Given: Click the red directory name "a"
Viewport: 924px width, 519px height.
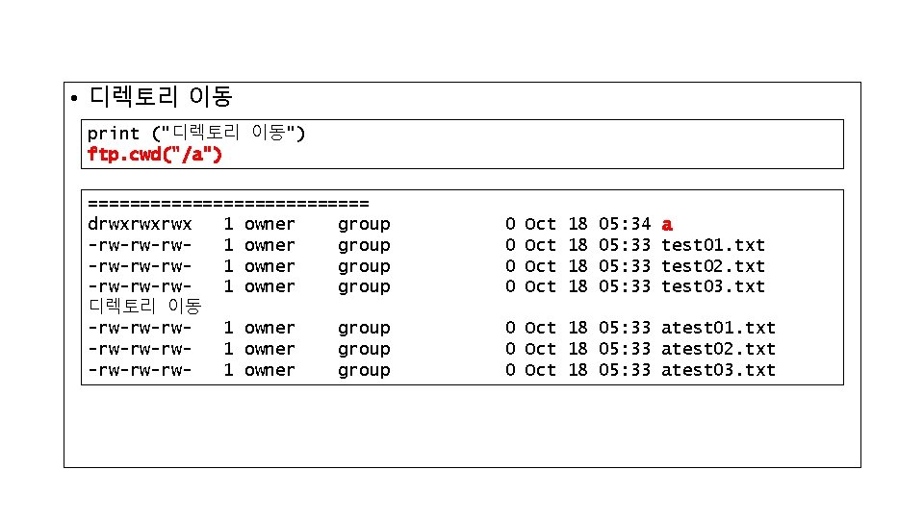Looking at the screenshot, I should click(x=667, y=224).
